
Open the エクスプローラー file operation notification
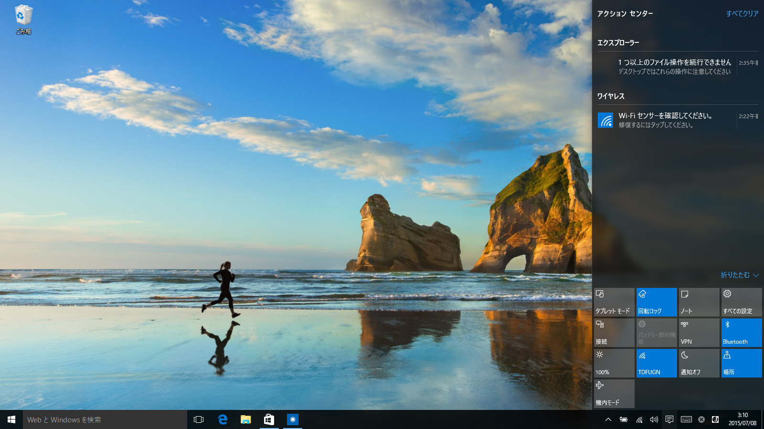coord(674,67)
